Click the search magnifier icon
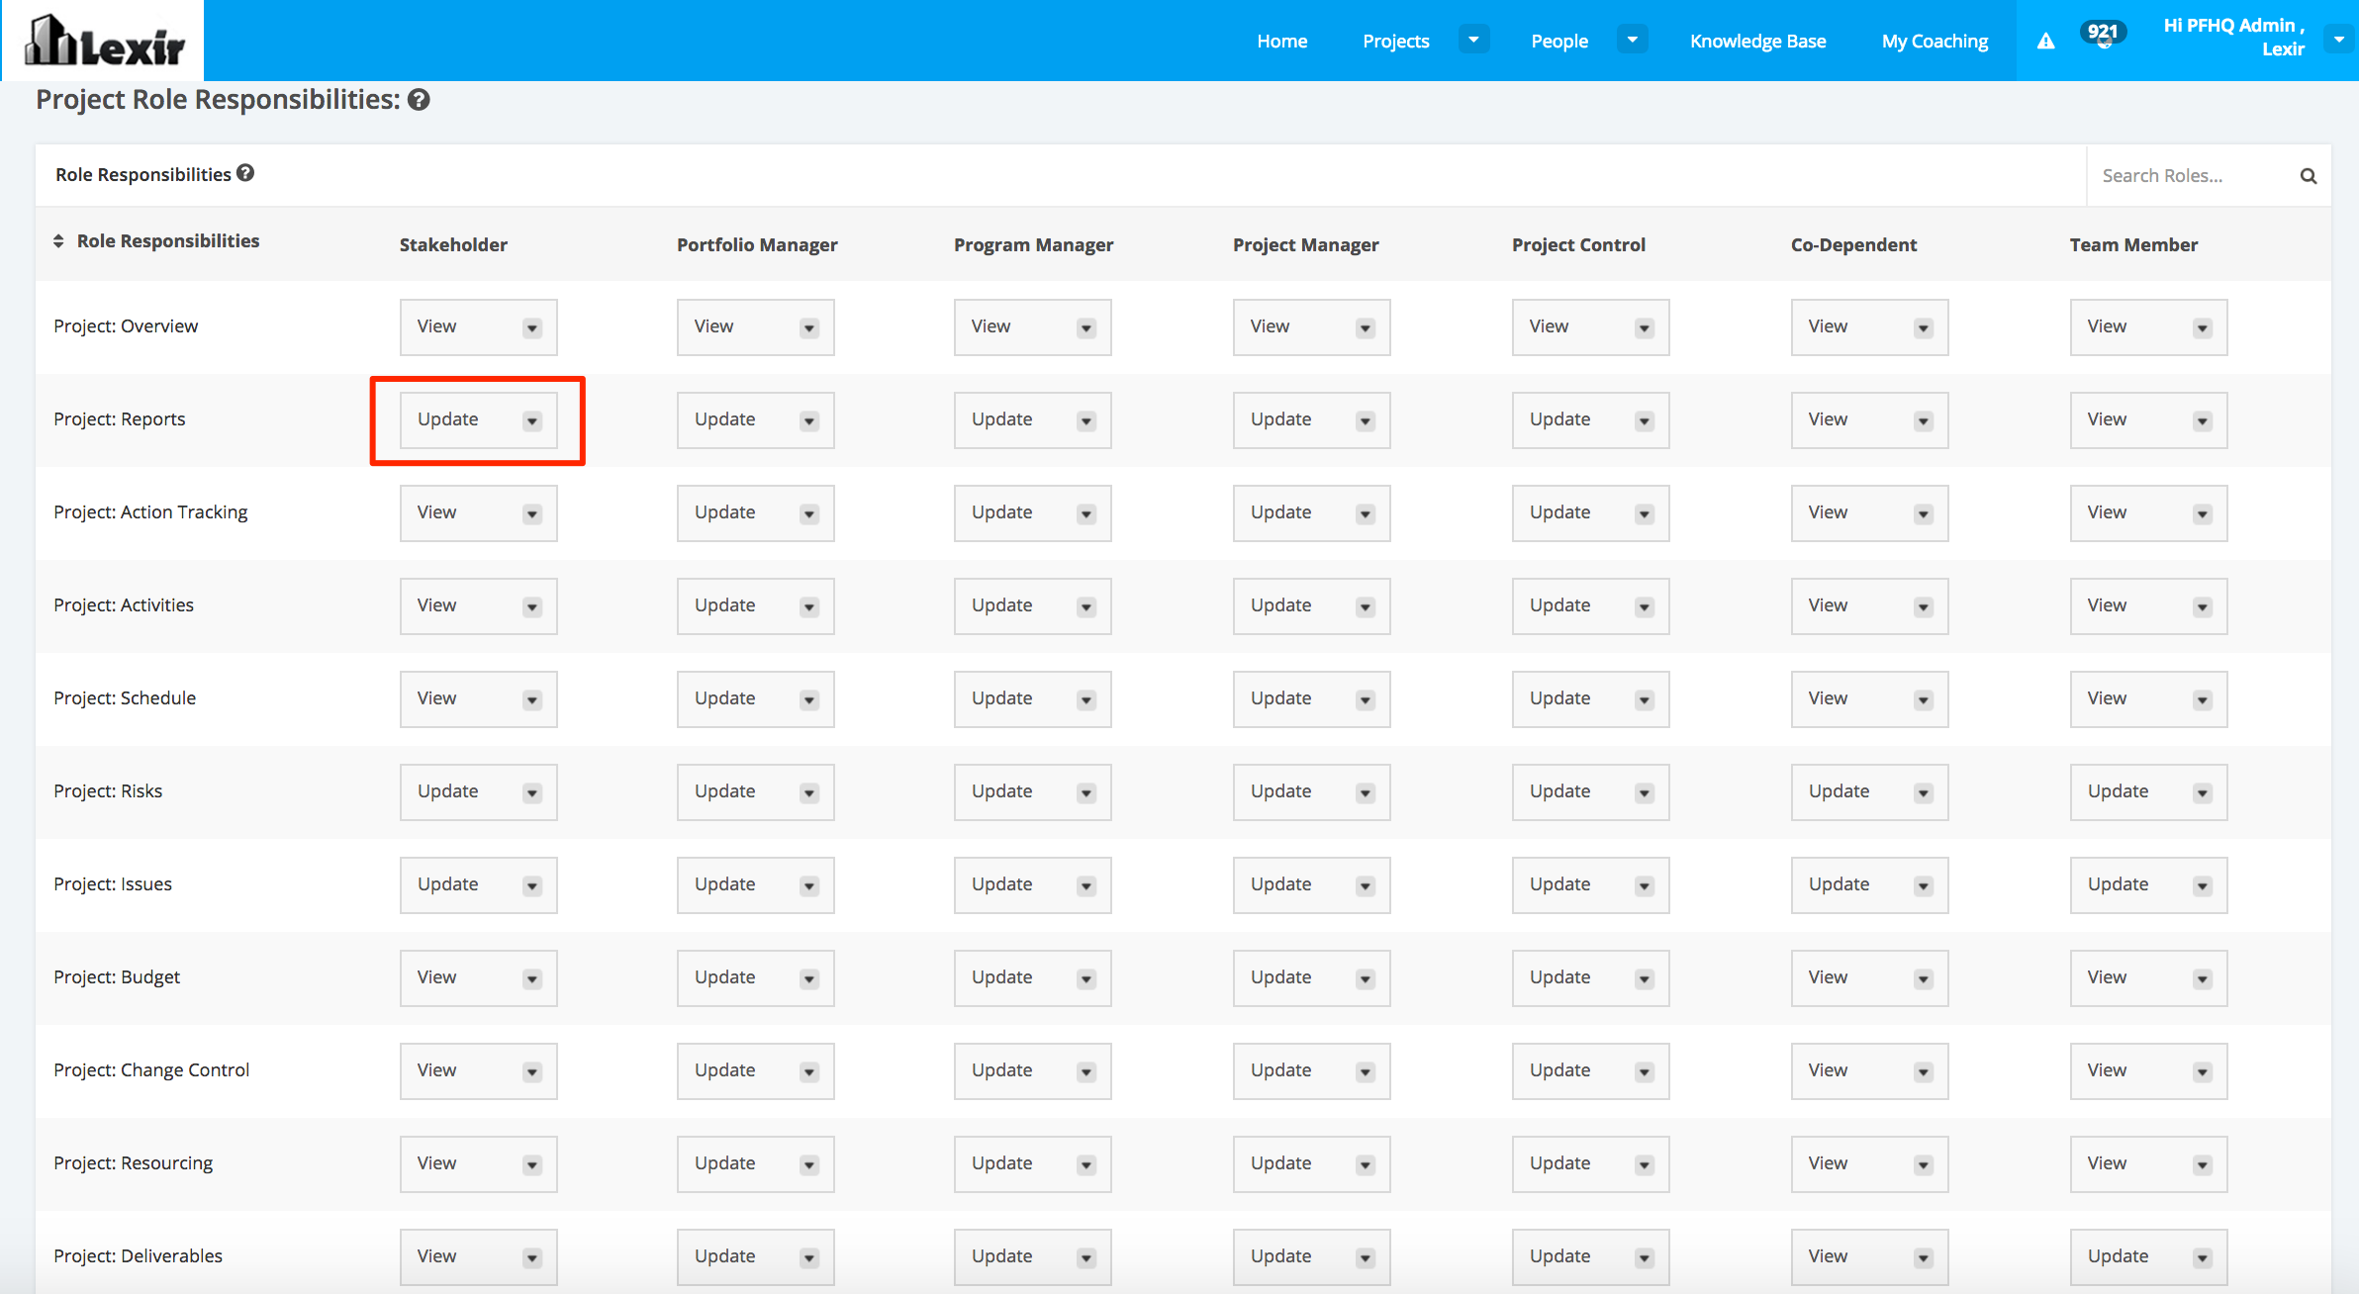 (x=2308, y=176)
